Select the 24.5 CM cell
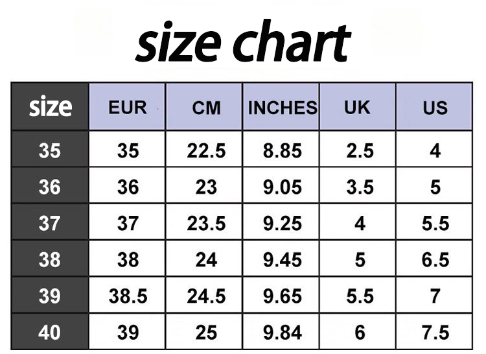 coord(204,294)
